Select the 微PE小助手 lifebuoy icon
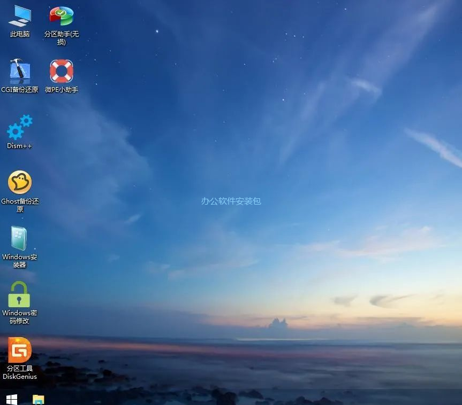This screenshot has width=462, height=405. 62,71
